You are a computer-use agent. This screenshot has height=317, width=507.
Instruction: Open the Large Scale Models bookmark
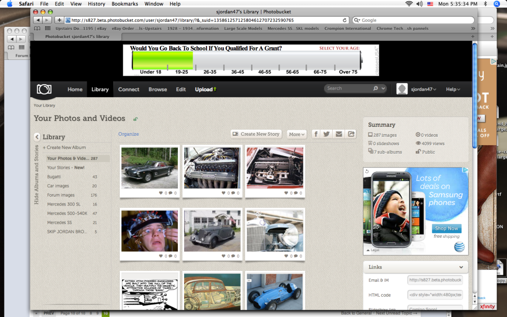point(243,28)
